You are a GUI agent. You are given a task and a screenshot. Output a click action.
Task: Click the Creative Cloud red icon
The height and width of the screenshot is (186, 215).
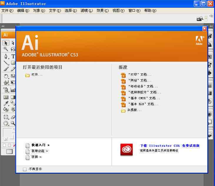click(x=126, y=149)
